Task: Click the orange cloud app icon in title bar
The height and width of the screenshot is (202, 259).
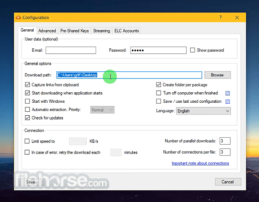Action: [x=18, y=17]
